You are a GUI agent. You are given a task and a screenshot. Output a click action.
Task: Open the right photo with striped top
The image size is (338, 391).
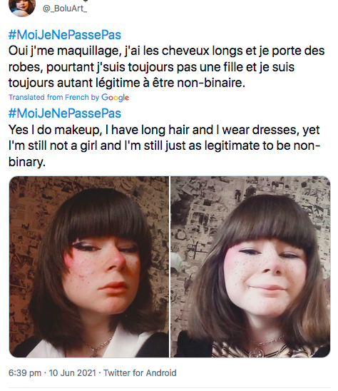[x=250, y=267]
